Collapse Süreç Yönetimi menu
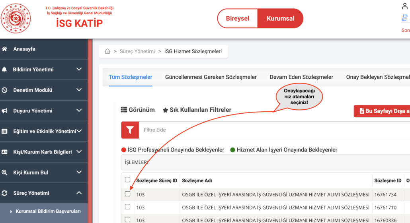 tap(79, 193)
